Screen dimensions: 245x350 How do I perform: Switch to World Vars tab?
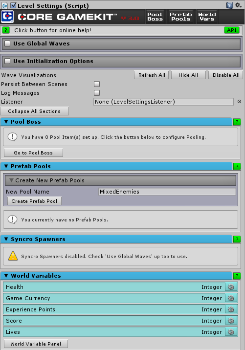207,17
